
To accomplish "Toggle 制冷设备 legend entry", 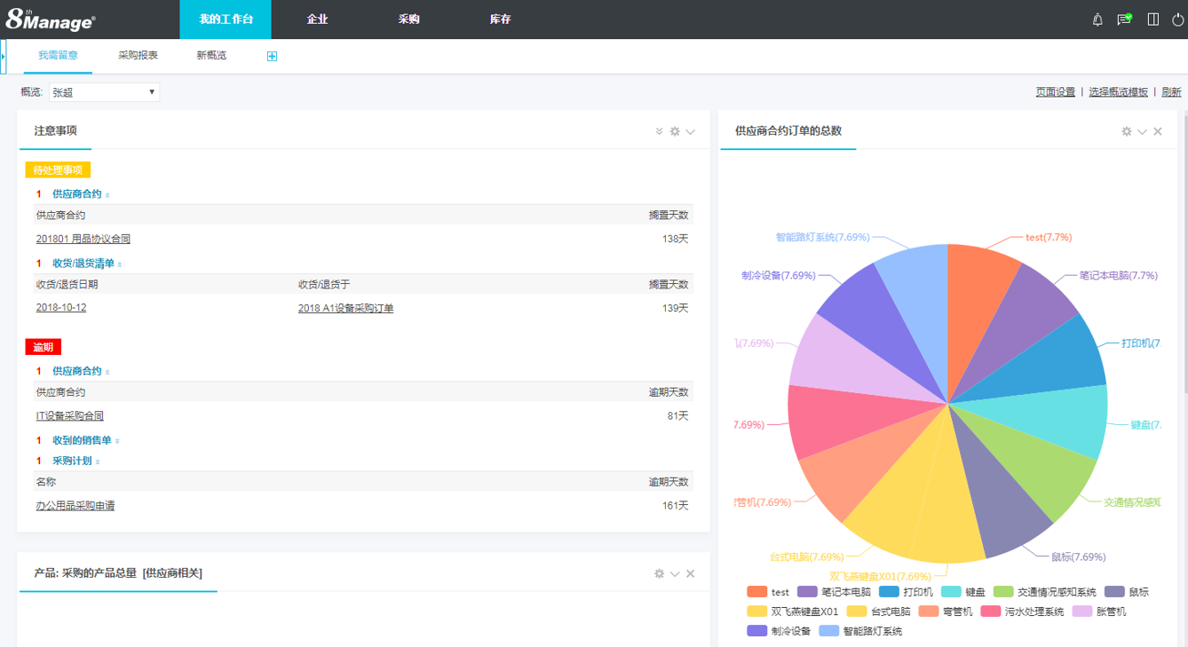I will point(780,631).
